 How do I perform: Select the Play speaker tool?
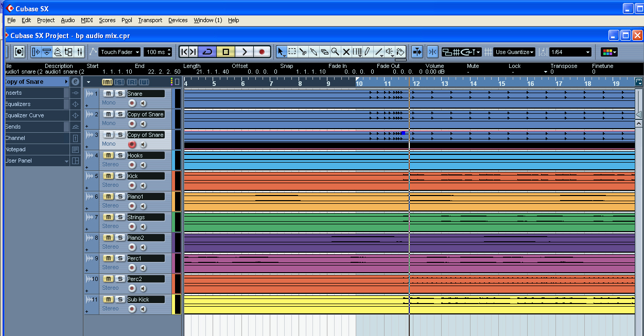coord(390,52)
